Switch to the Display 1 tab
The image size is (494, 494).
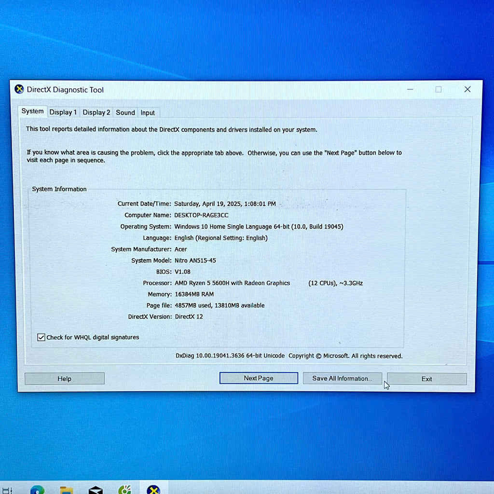[x=63, y=112]
